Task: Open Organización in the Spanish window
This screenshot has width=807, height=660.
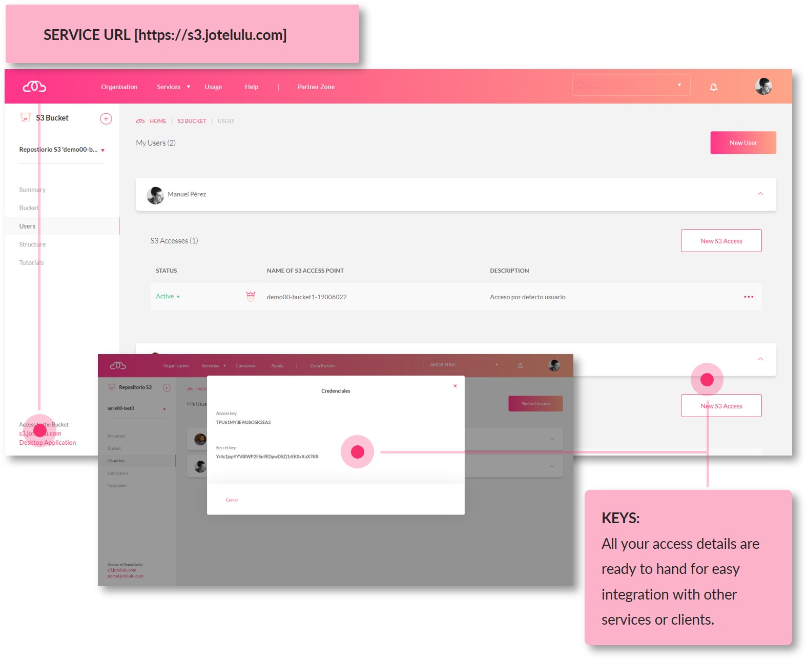Action: [176, 365]
